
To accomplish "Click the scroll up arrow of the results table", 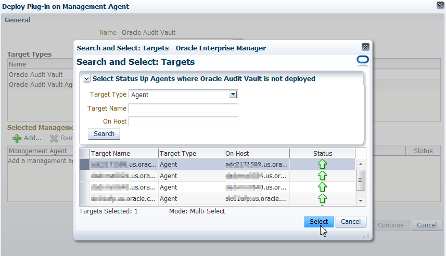I will 361,164.
